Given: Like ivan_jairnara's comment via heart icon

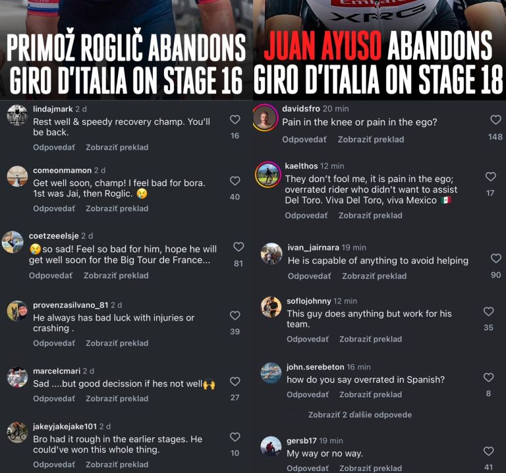Looking at the screenshot, I should pos(496,258).
